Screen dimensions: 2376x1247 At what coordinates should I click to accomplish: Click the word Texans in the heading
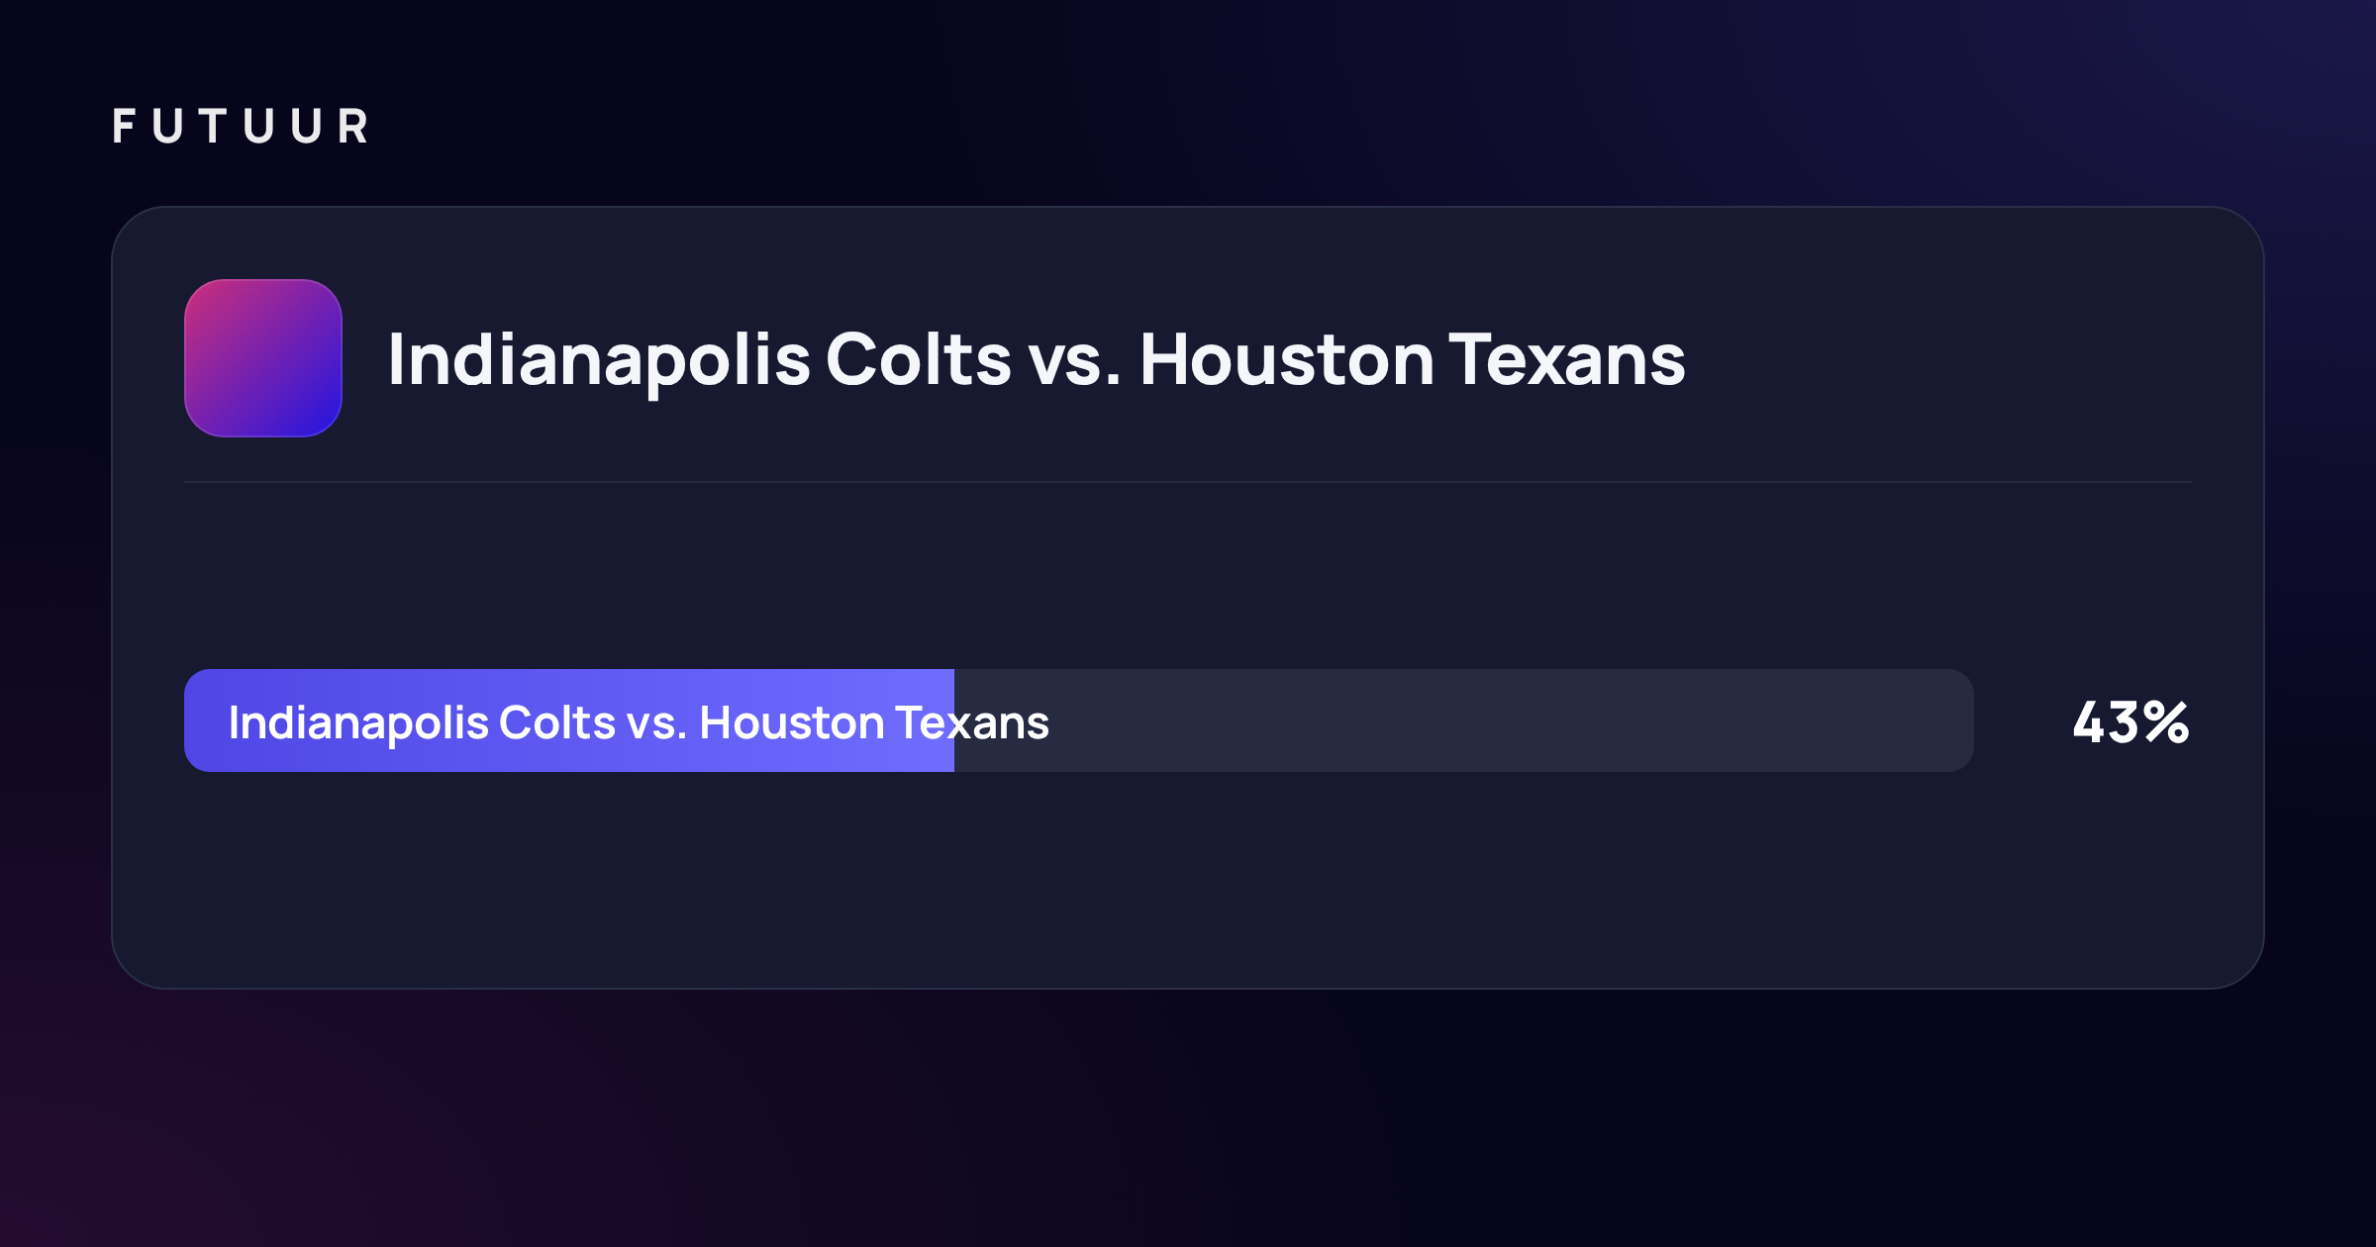(x=1567, y=358)
